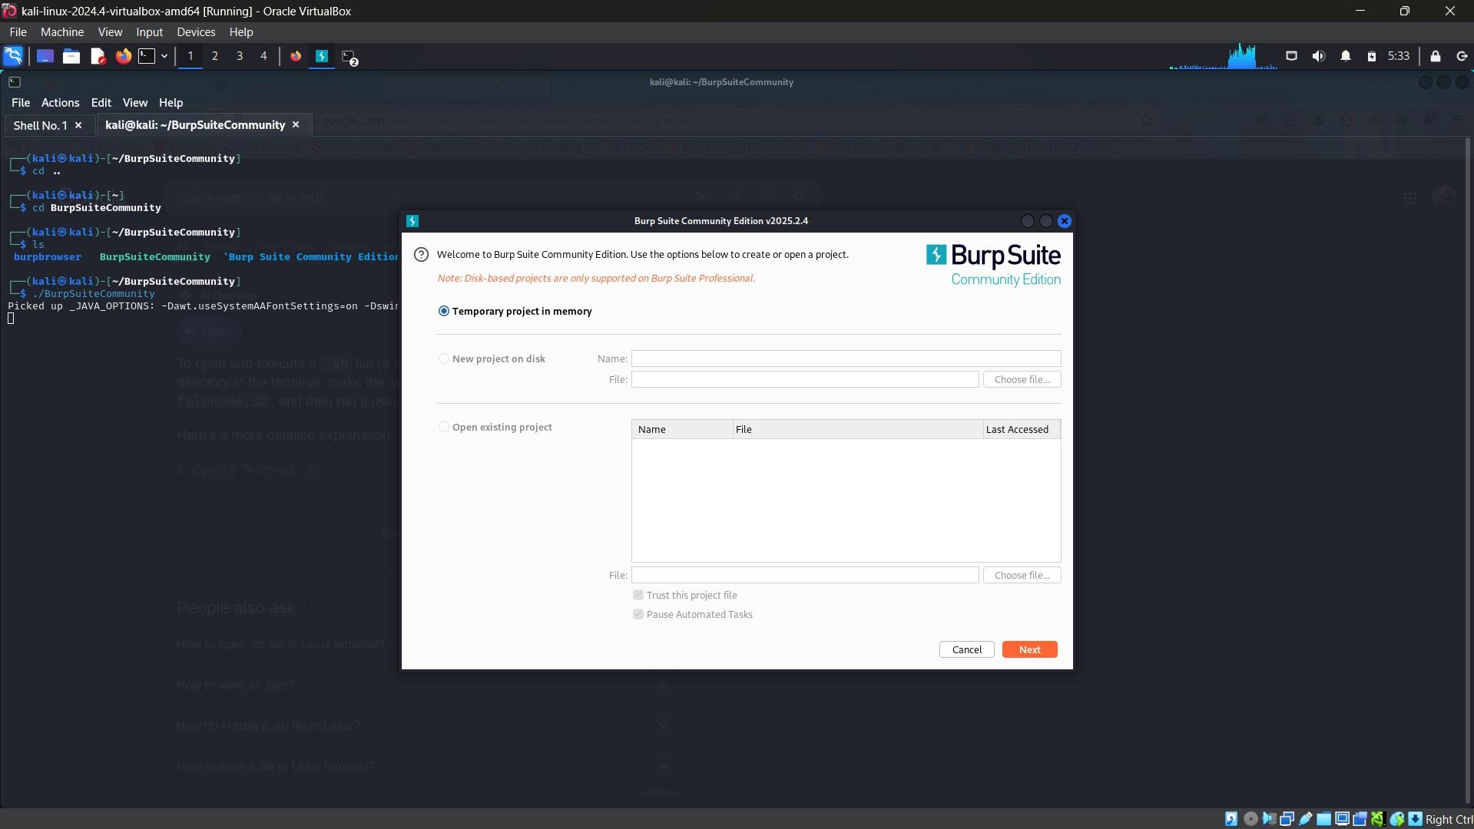Launch Firefox from the Kali taskbar
The height and width of the screenshot is (829, 1474).
[123, 56]
